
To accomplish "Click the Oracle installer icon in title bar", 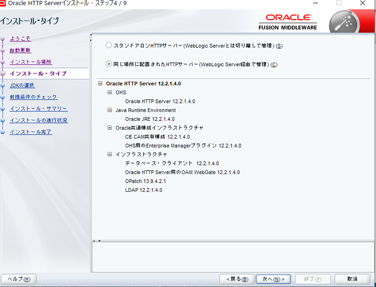I will click(3, 3).
